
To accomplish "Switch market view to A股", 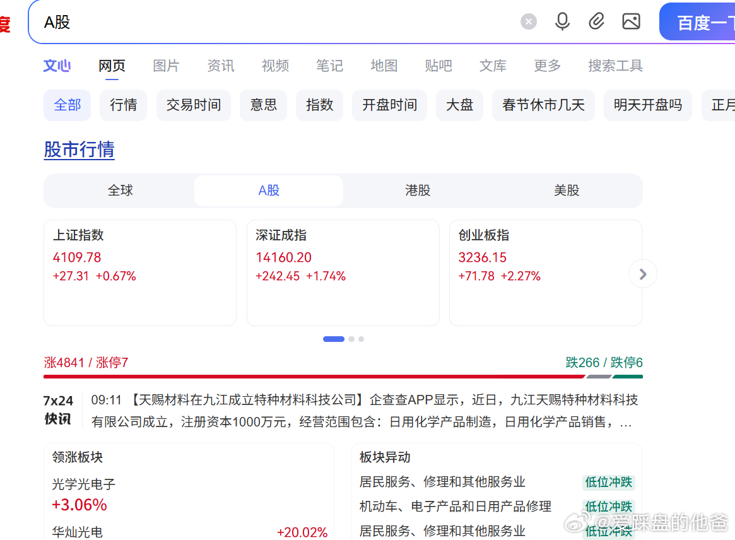I will click(269, 191).
